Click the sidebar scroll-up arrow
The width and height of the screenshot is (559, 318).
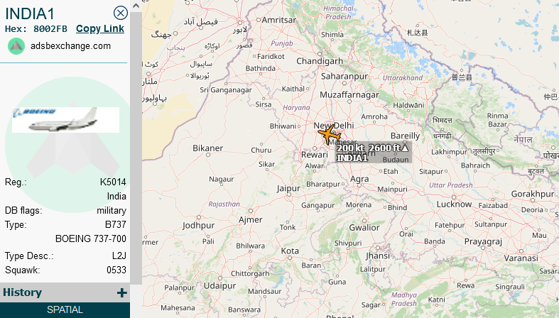tap(136, 6)
